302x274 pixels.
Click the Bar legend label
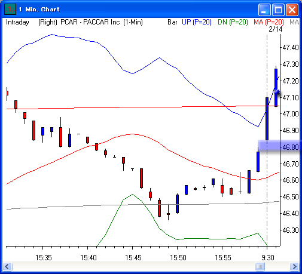[172, 22]
